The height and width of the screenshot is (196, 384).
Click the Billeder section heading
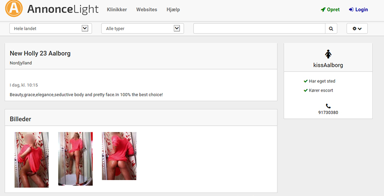(20, 119)
